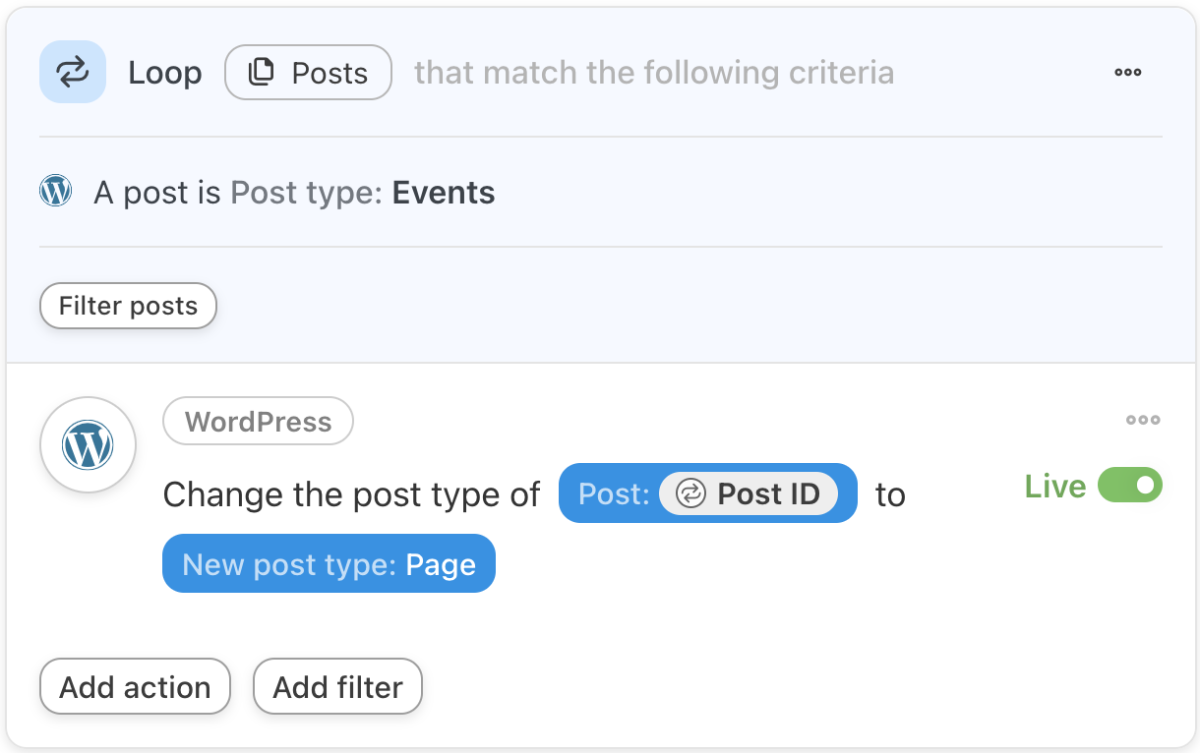Click the large circular WordPress action icon
The height and width of the screenshot is (753, 1200).
click(x=88, y=445)
